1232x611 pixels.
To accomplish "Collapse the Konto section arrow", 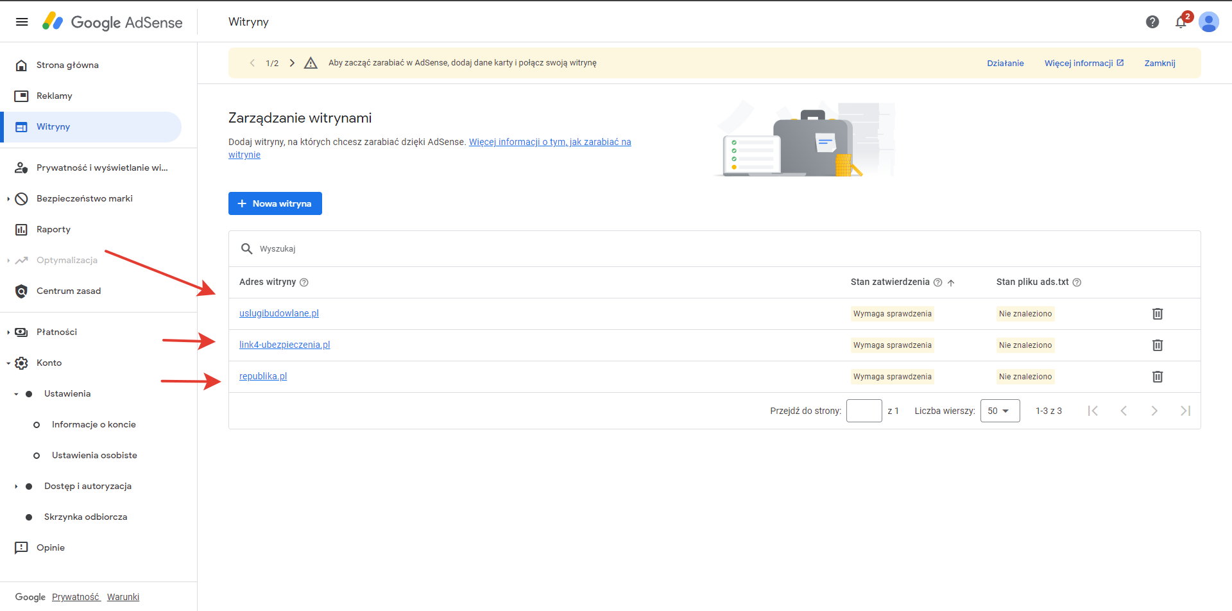I will (x=8, y=363).
